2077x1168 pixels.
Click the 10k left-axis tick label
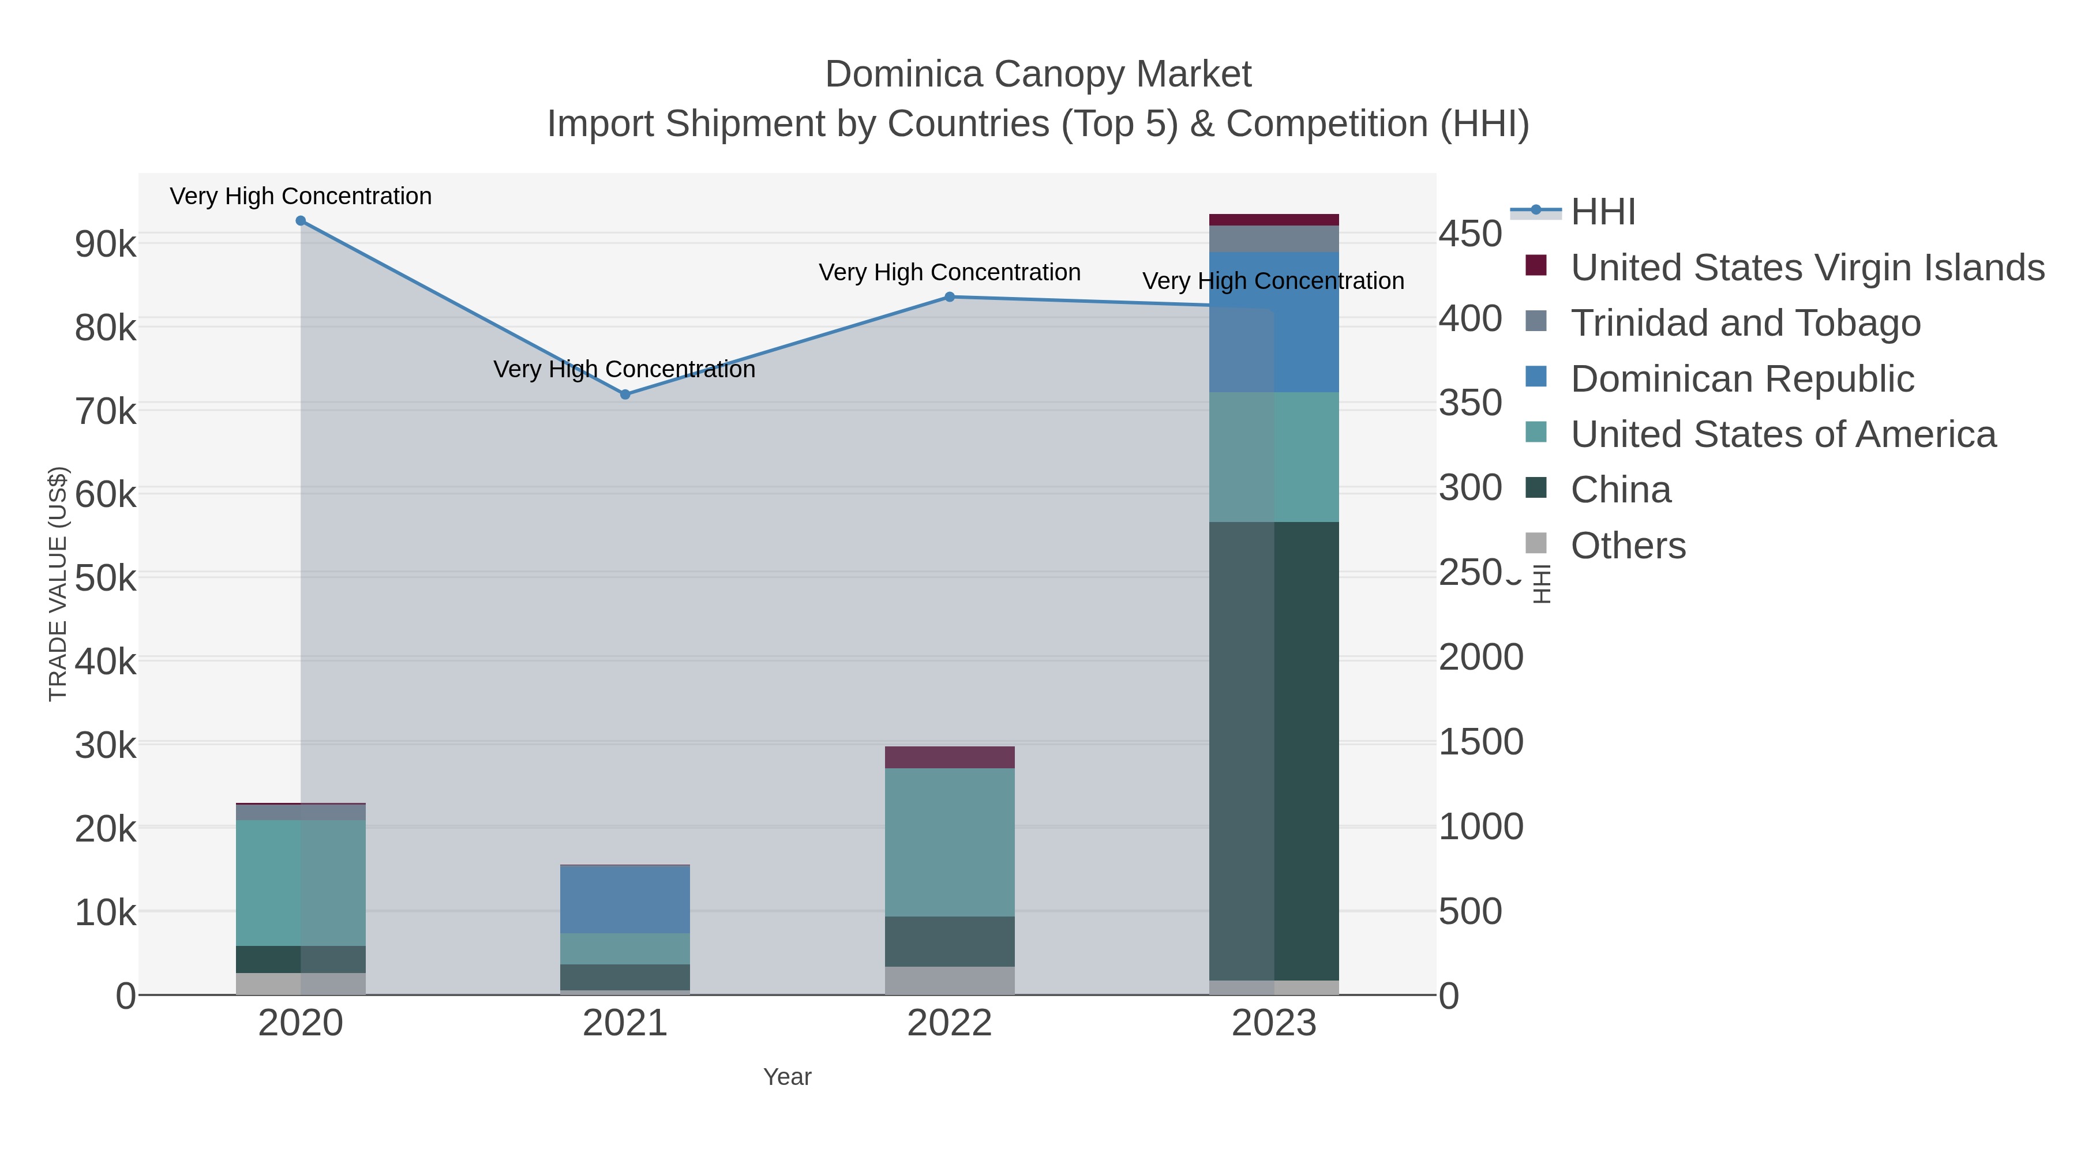click(x=106, y=912)
